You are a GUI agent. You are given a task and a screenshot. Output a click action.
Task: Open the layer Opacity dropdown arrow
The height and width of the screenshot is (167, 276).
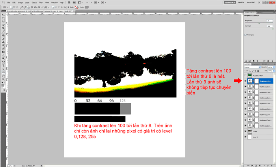click(x=273, y=67)
